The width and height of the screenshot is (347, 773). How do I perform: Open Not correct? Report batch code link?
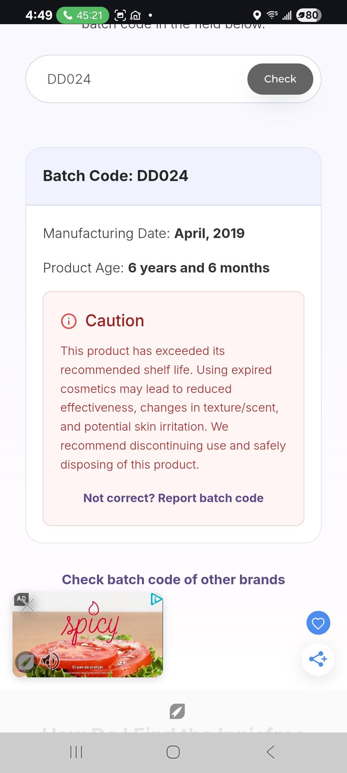click(x=173, y=498)
